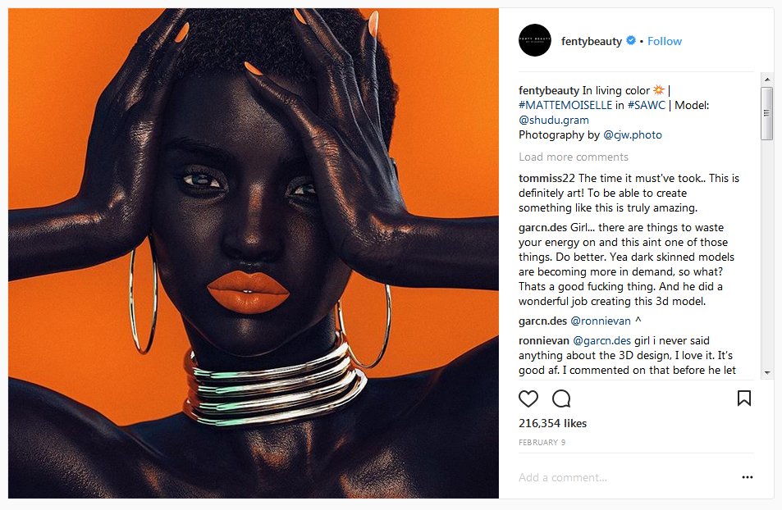Like the post with the heart icon

pos(528,398)
